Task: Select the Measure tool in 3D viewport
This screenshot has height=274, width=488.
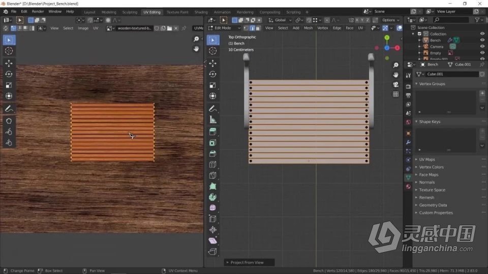Action: [213, 120]
